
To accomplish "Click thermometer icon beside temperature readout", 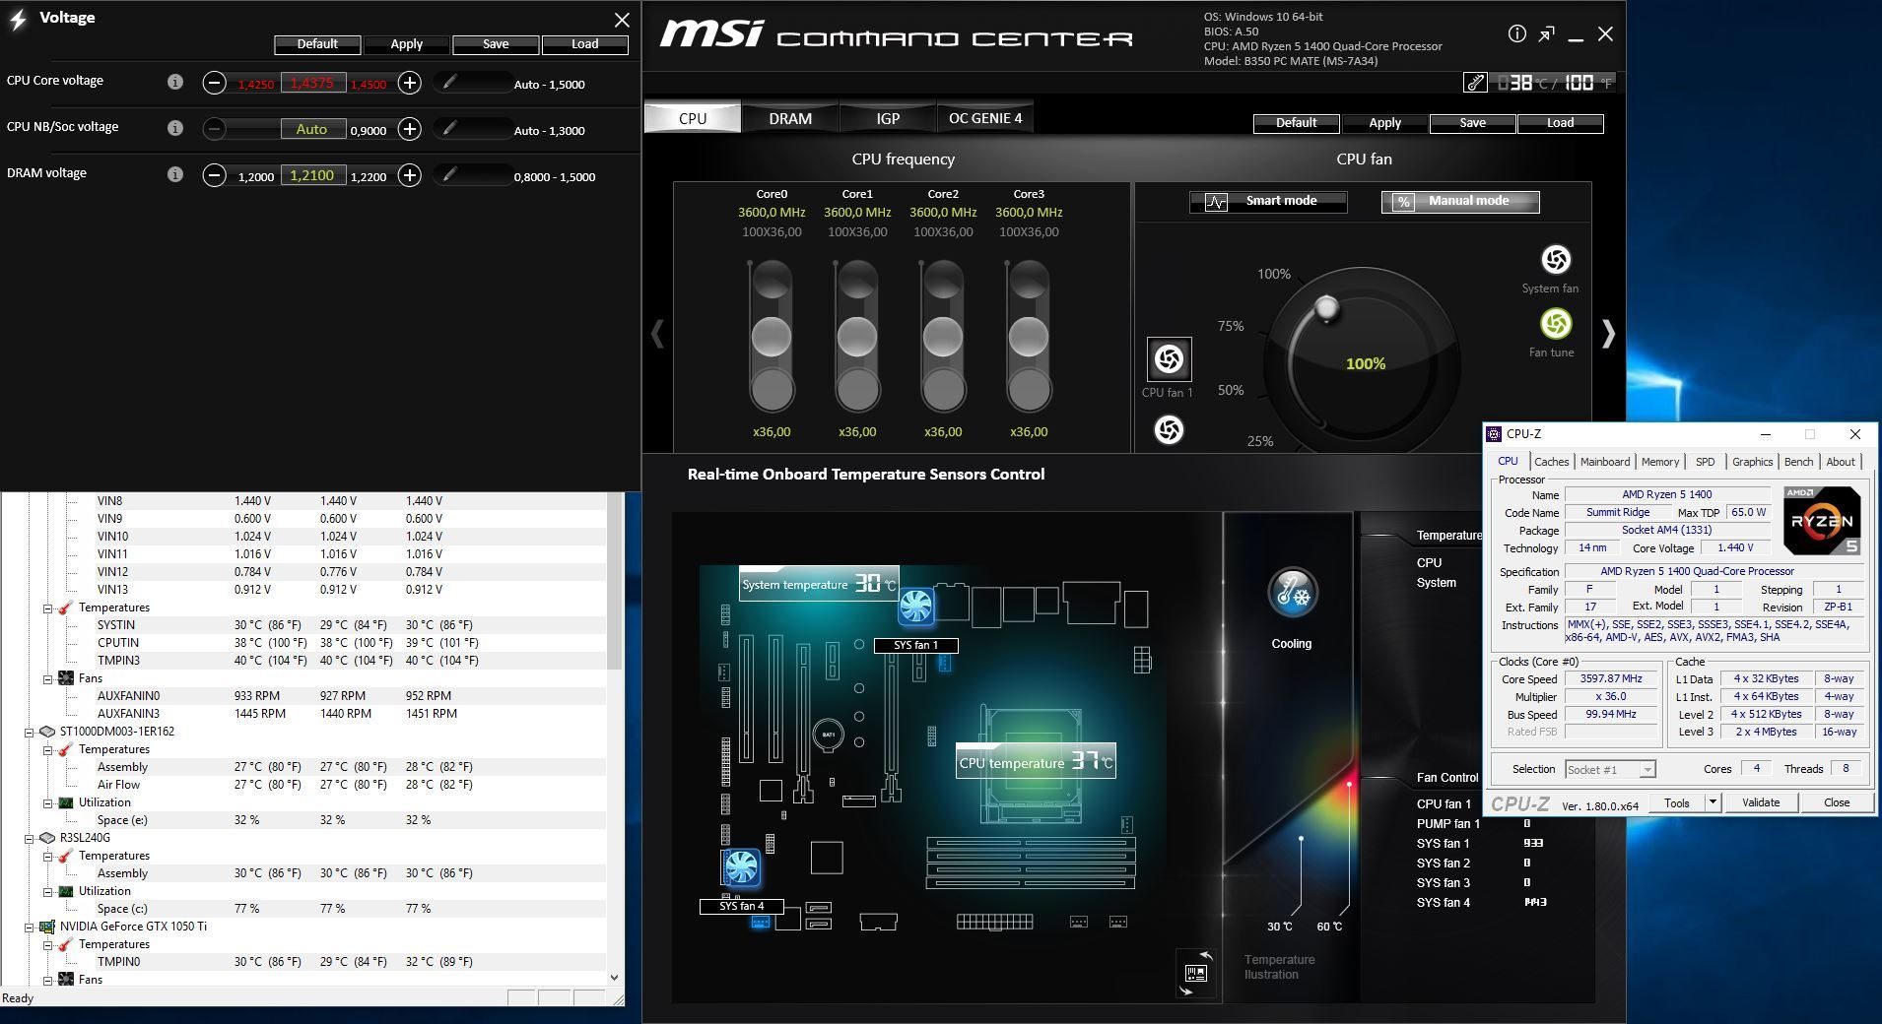I will click(1475, 83).
